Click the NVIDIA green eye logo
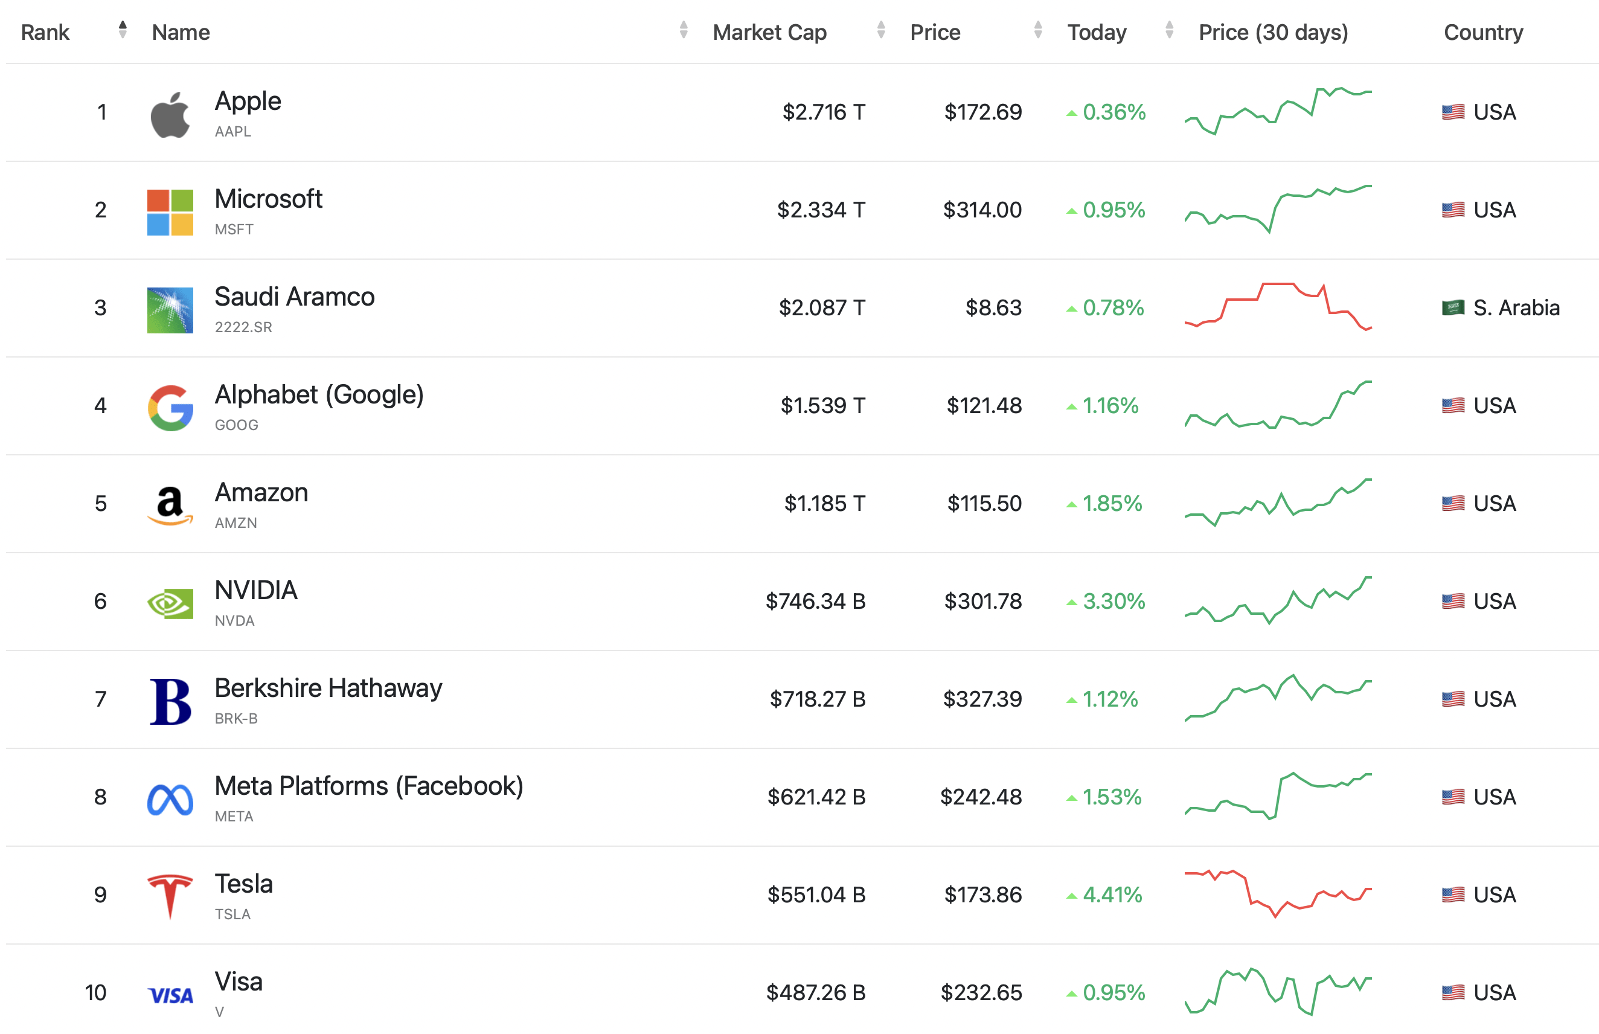The height and width of the screenshot is (1034, 1599). (x=170, y=603)
